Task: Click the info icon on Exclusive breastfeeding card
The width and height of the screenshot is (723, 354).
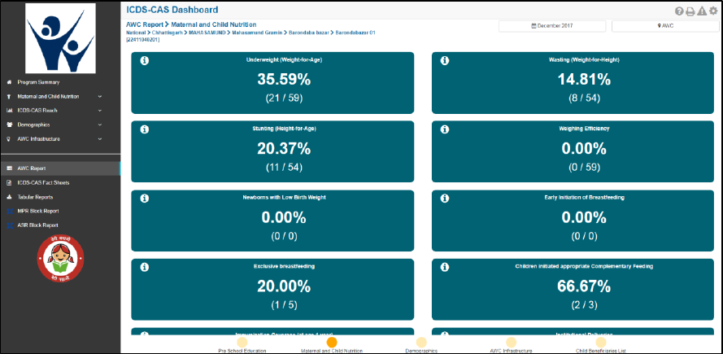Action: [x=144, y=267]
